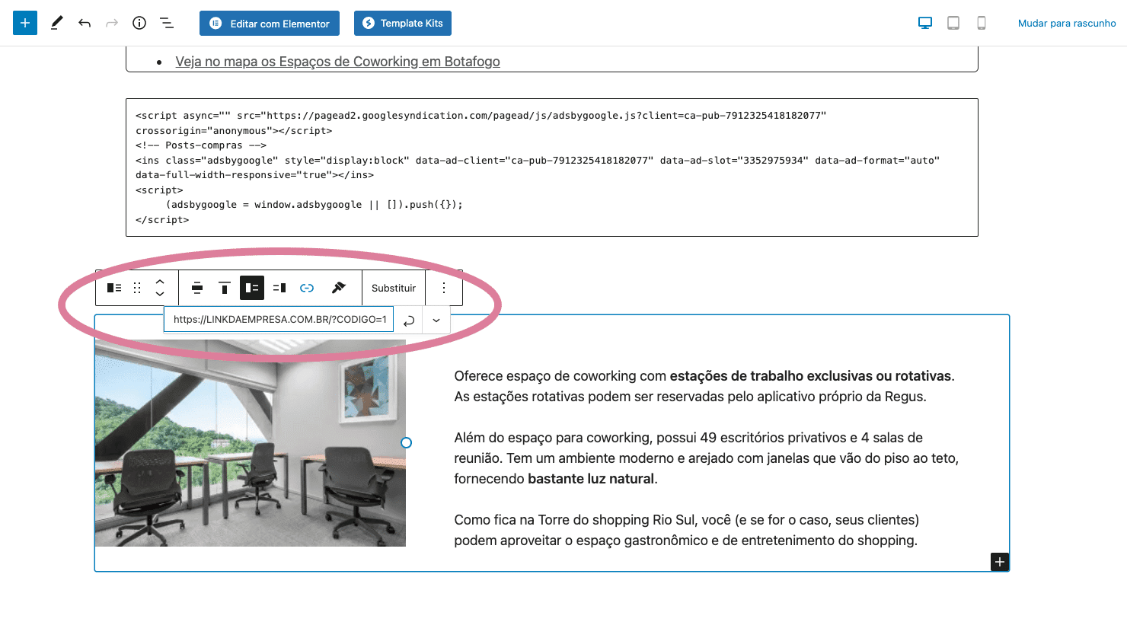Change vertical alignment to top
Viewport: 1127px width, 622px height.
(x=225, y=288)
